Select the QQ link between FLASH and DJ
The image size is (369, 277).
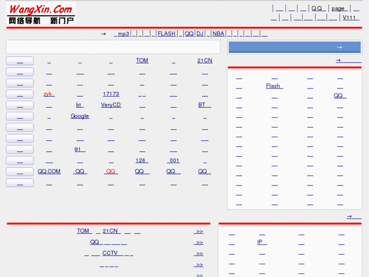(189, 34)
